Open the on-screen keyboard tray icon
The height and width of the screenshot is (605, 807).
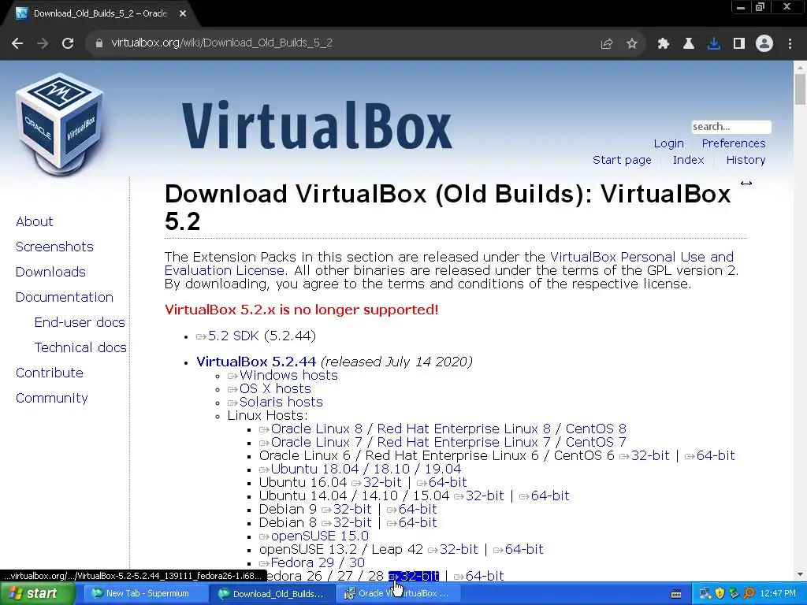tap(676, 594)
